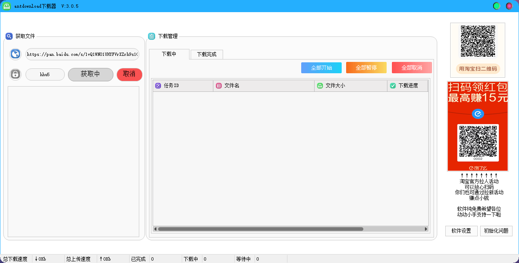Click the ant app icon in title bar
This screenshot has width=519, height=263.
click(6, 6)
